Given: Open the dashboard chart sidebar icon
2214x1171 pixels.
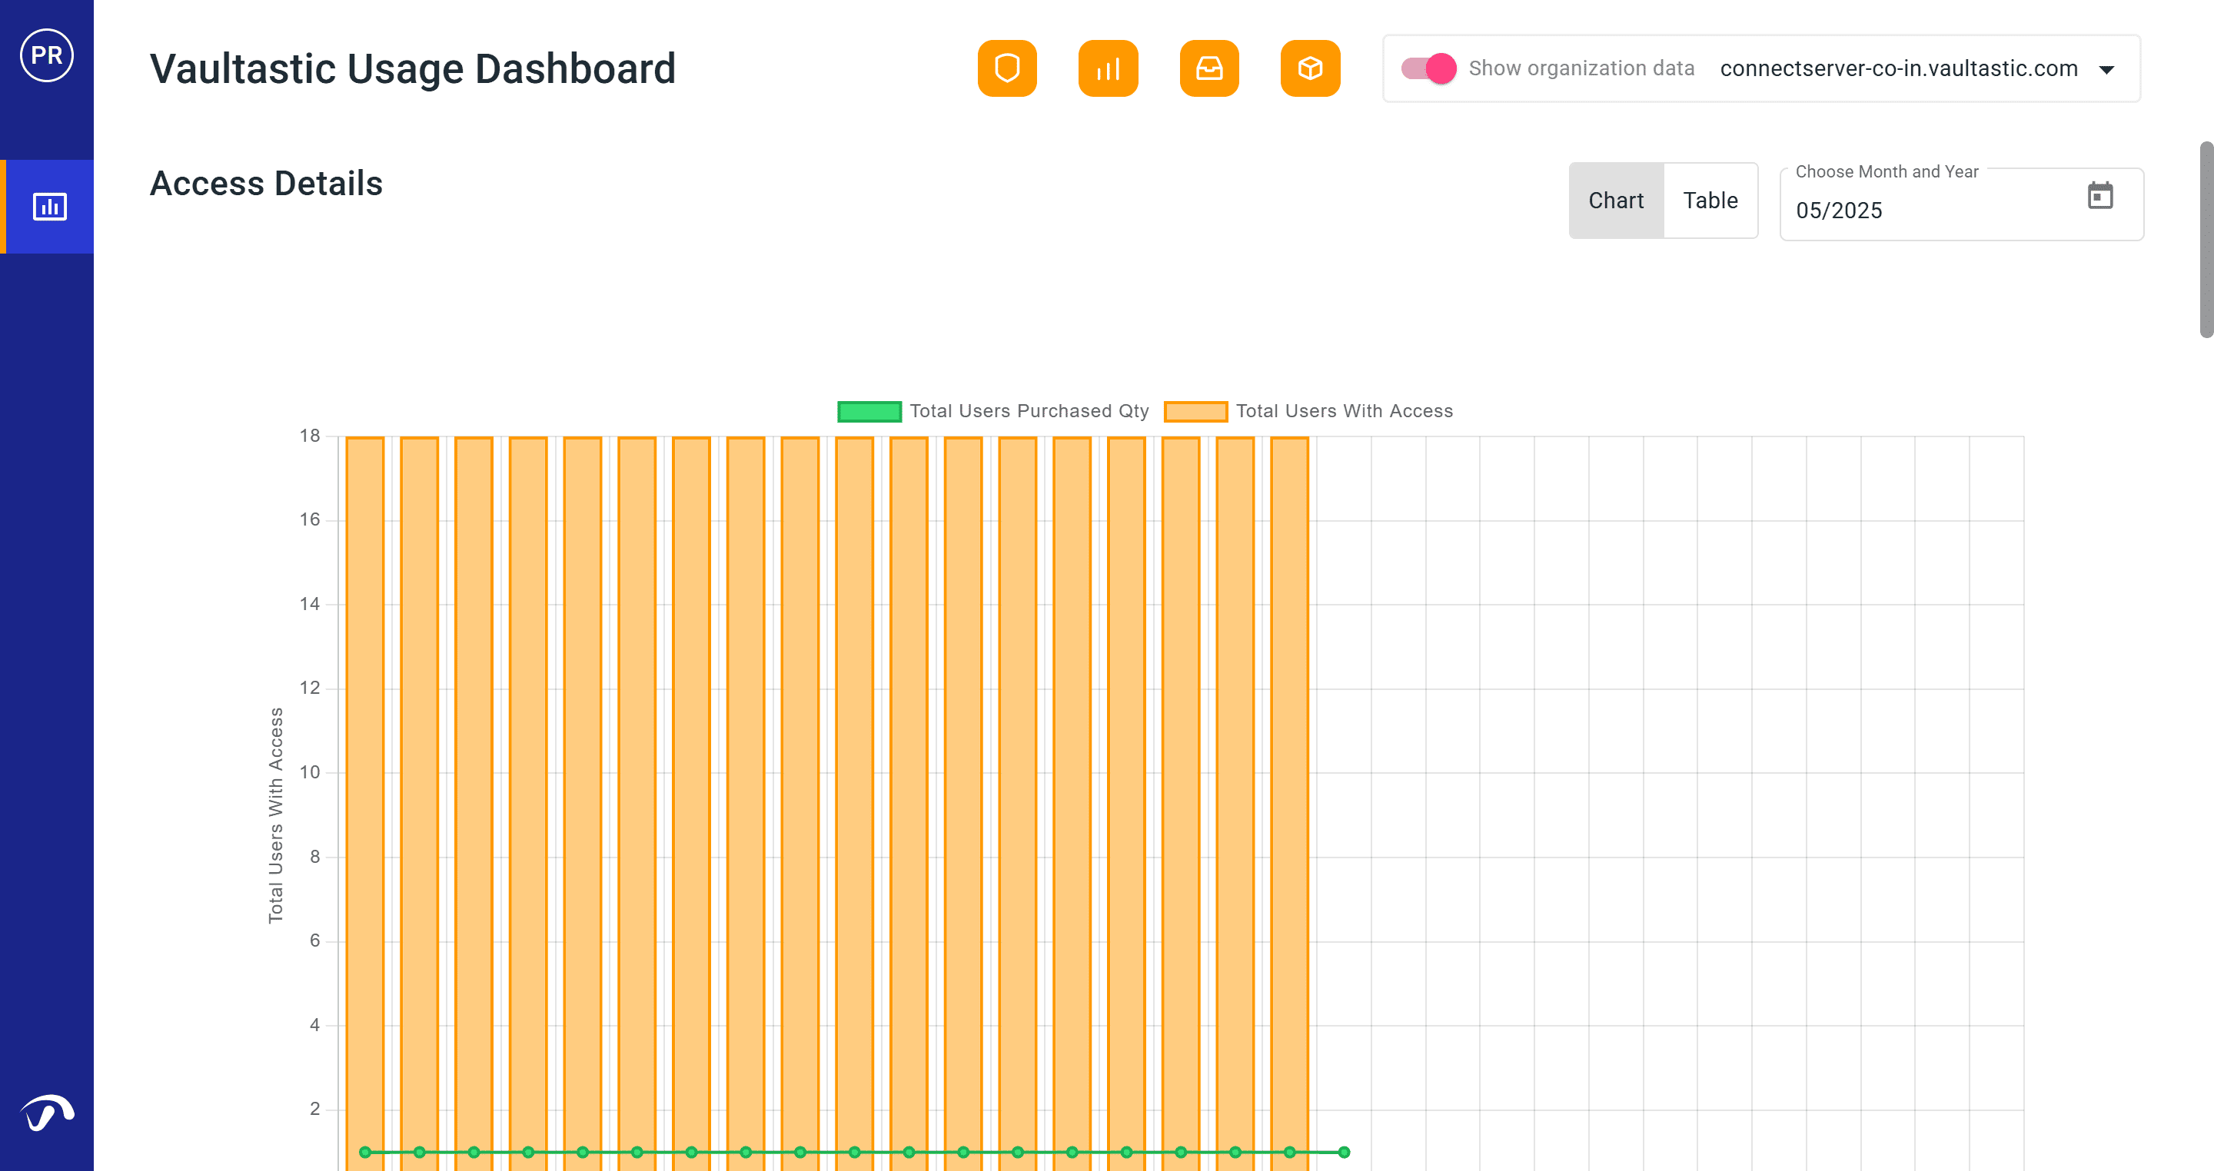Looking at the screenshot, I should pos(49,206).
